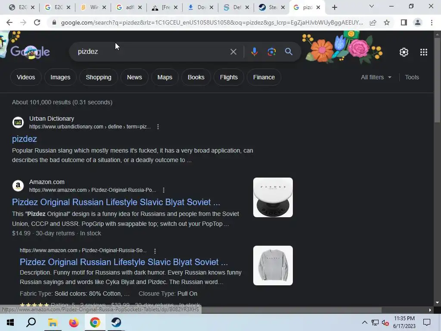Switch to Finance results

pos(264,77)
